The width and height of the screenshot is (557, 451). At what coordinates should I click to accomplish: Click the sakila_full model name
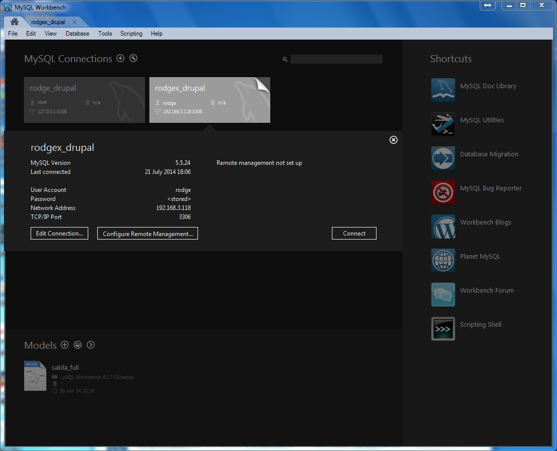point(65,367)
